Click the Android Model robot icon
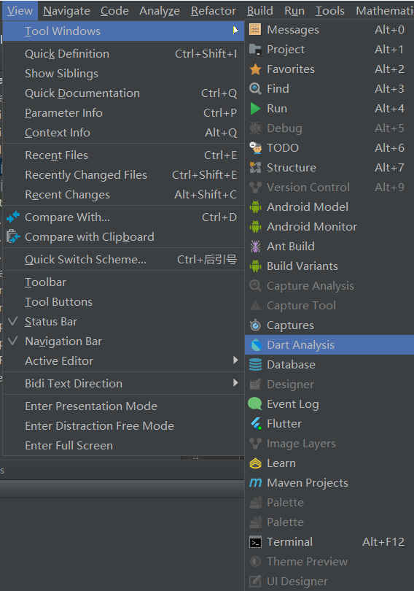Screen dimensions: 414x591 [x=255, y=207]
